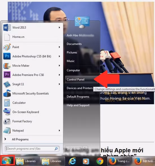The width and height of the screenshot is (155, 166).
Task: Switch to the first Libraries taskbar window
Action: tap(27, 161)
